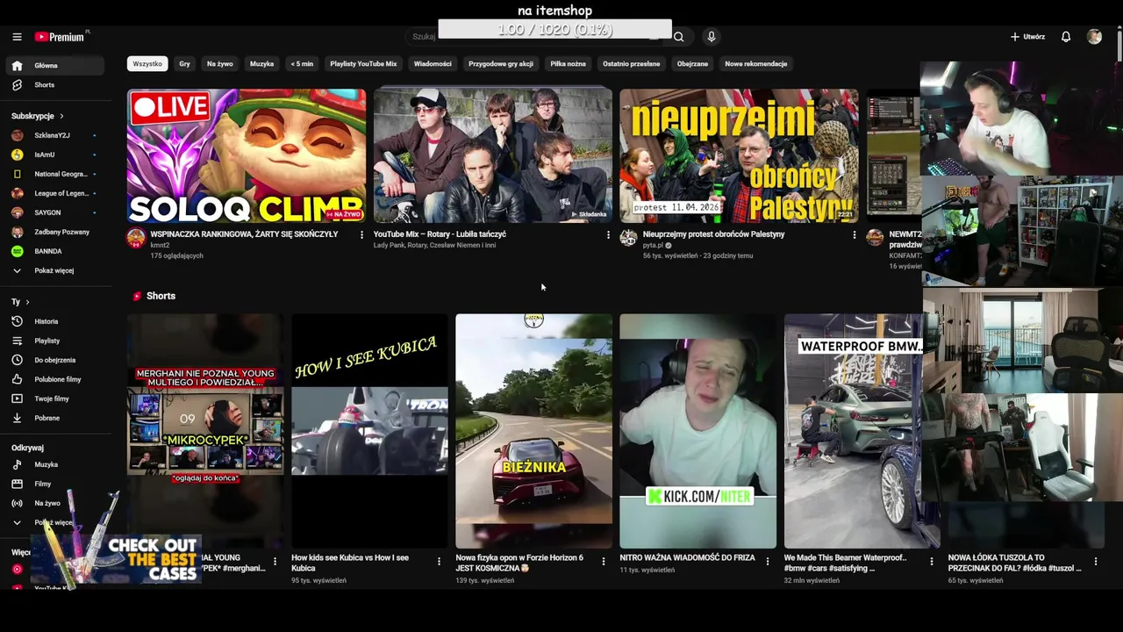
Task: Select the Nowe rekomendacje chip
Action: point(755,64)
